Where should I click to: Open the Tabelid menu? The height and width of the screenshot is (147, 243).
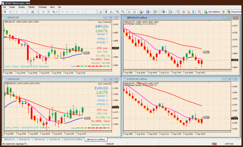[31, 7]
